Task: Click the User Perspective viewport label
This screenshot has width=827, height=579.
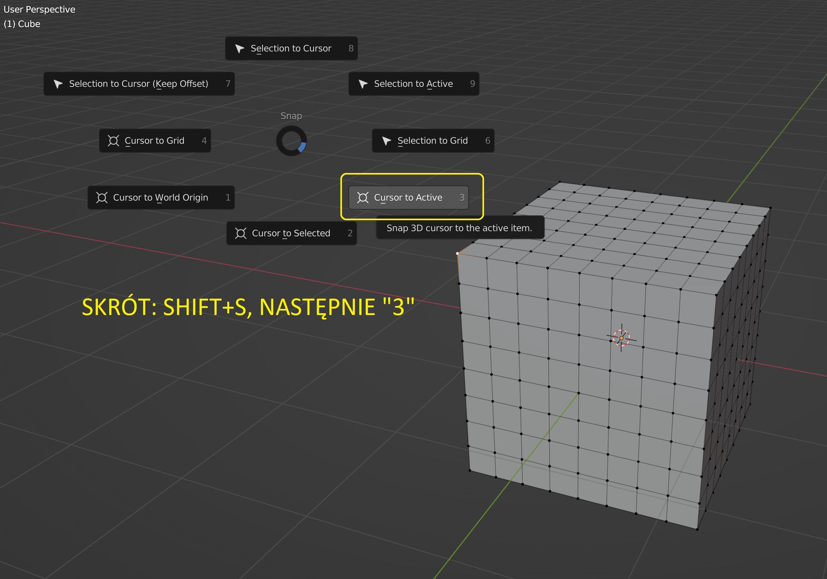Action: 39,9
